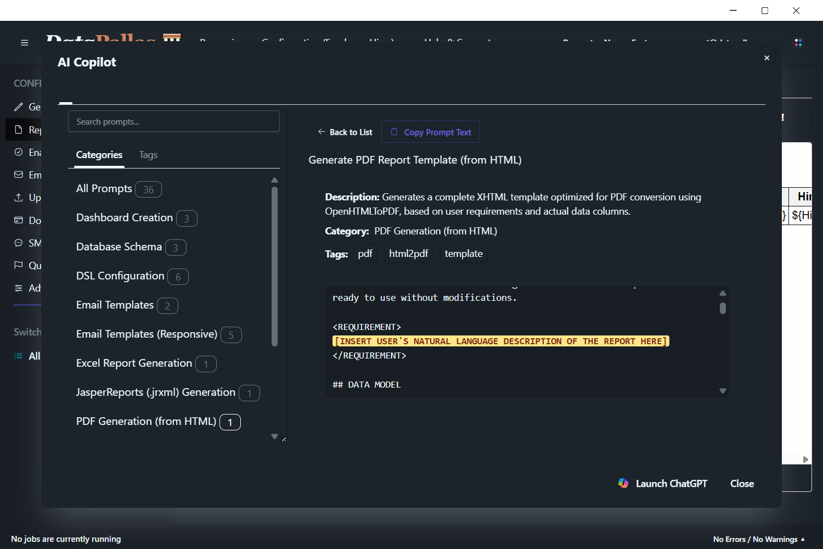Image resolution: width=823 pixels, height=549 pixels.
Task: Click the pdf tag
Action: pos(365,254)
